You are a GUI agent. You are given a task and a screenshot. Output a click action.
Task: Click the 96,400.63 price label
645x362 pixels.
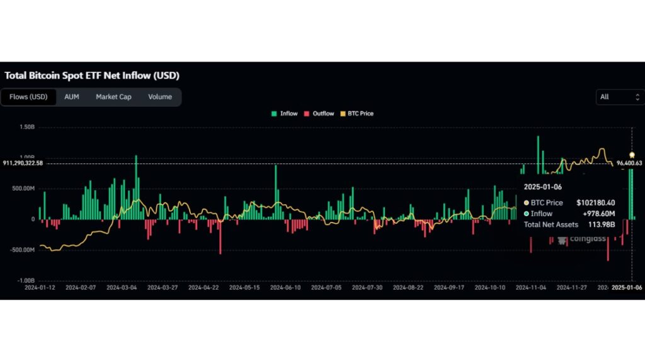[x=631, y=163]
